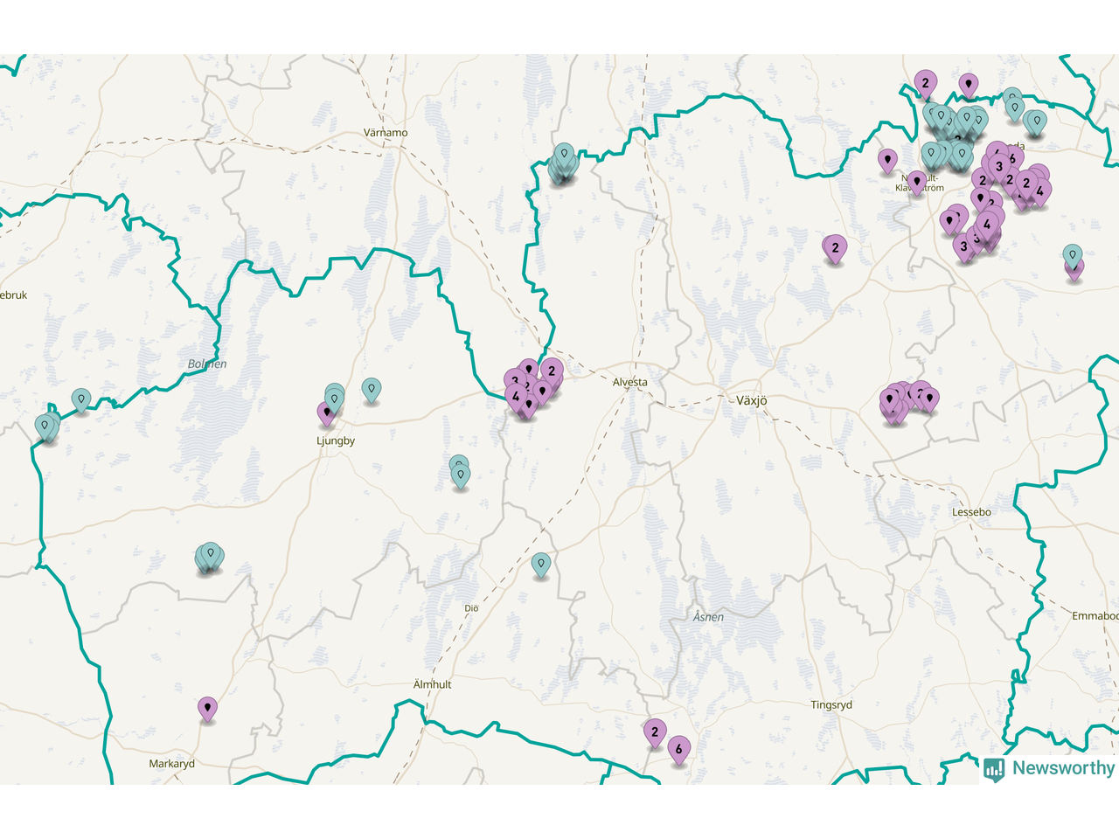The image size is (1119, 839).
Task: Click the purple '6' marker in the northeast cluster
Action: (x=1012, y=158)
